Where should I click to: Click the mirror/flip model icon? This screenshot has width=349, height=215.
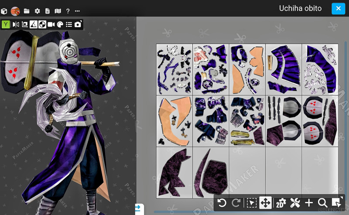[16, 24]
